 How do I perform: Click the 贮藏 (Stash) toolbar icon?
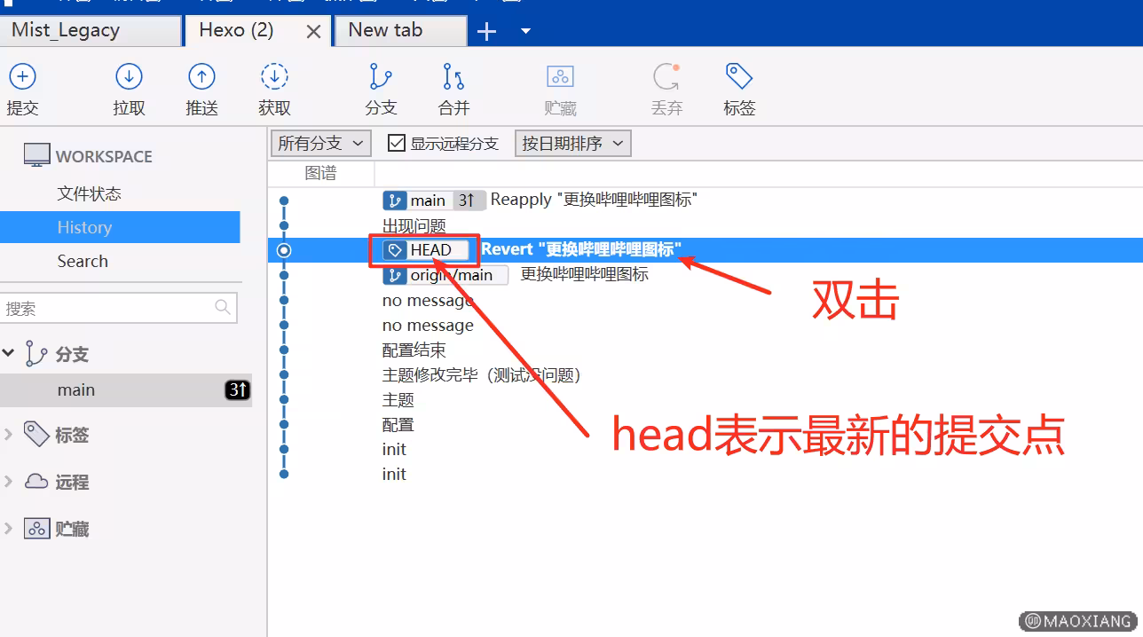coord(560,78)
